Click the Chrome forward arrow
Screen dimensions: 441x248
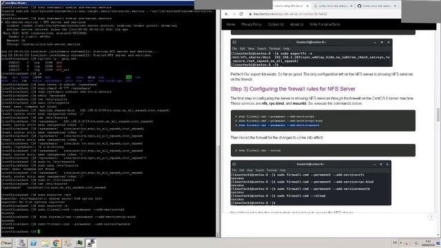point(234,14)
